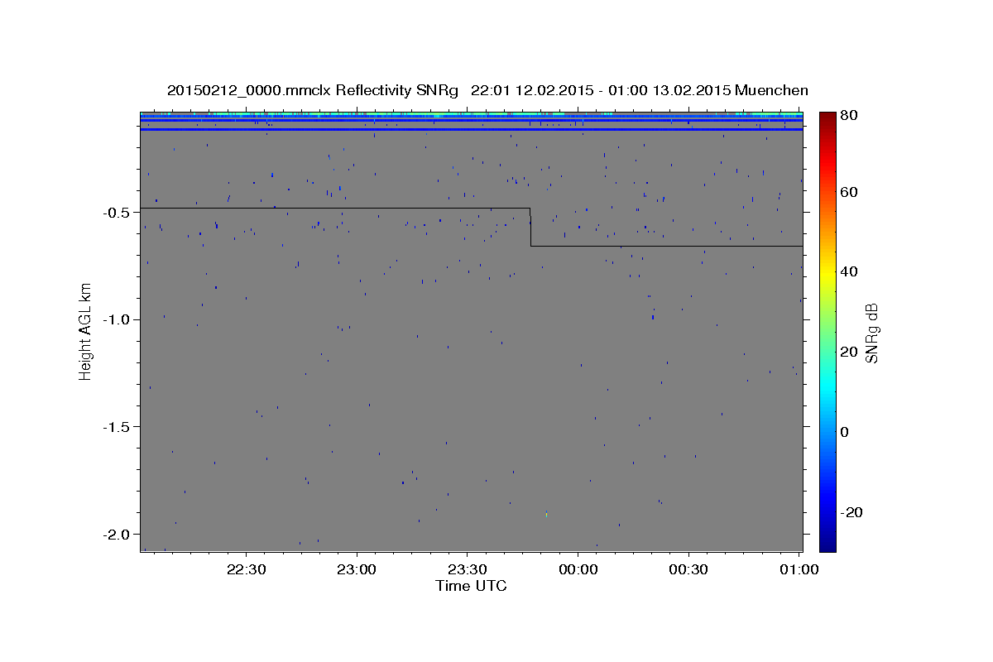This screenshot has width=993, height=662.
Task: Click the 23:00 time tick label
Action: click(x=357, y=569)
